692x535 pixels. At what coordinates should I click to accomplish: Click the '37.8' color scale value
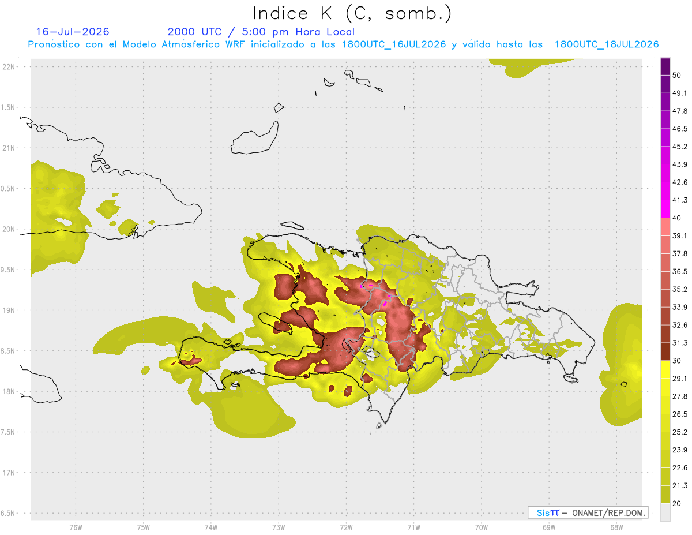[x=680, y=254]
